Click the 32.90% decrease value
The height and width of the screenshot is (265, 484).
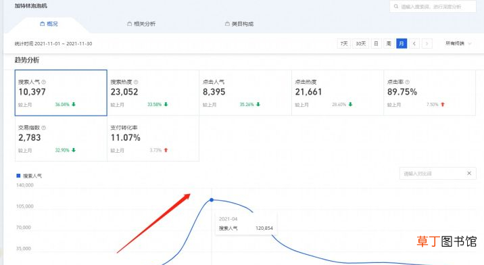click(62, 150)
